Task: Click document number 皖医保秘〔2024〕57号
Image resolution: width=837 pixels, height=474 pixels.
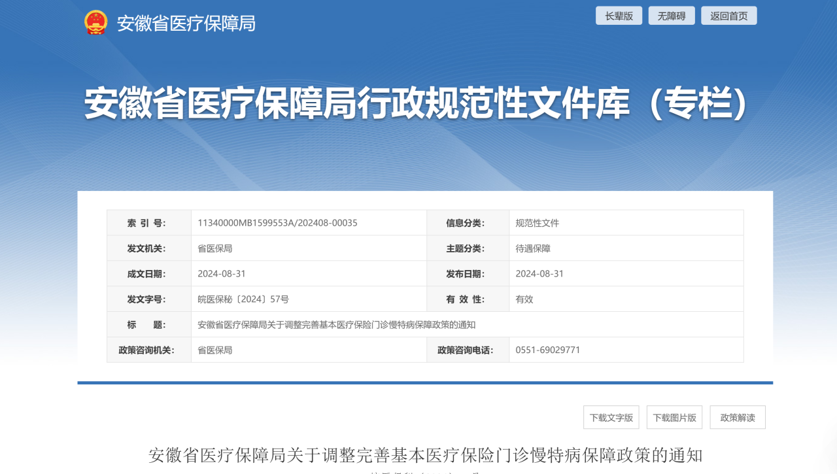Action: click(x=243, y=299)
